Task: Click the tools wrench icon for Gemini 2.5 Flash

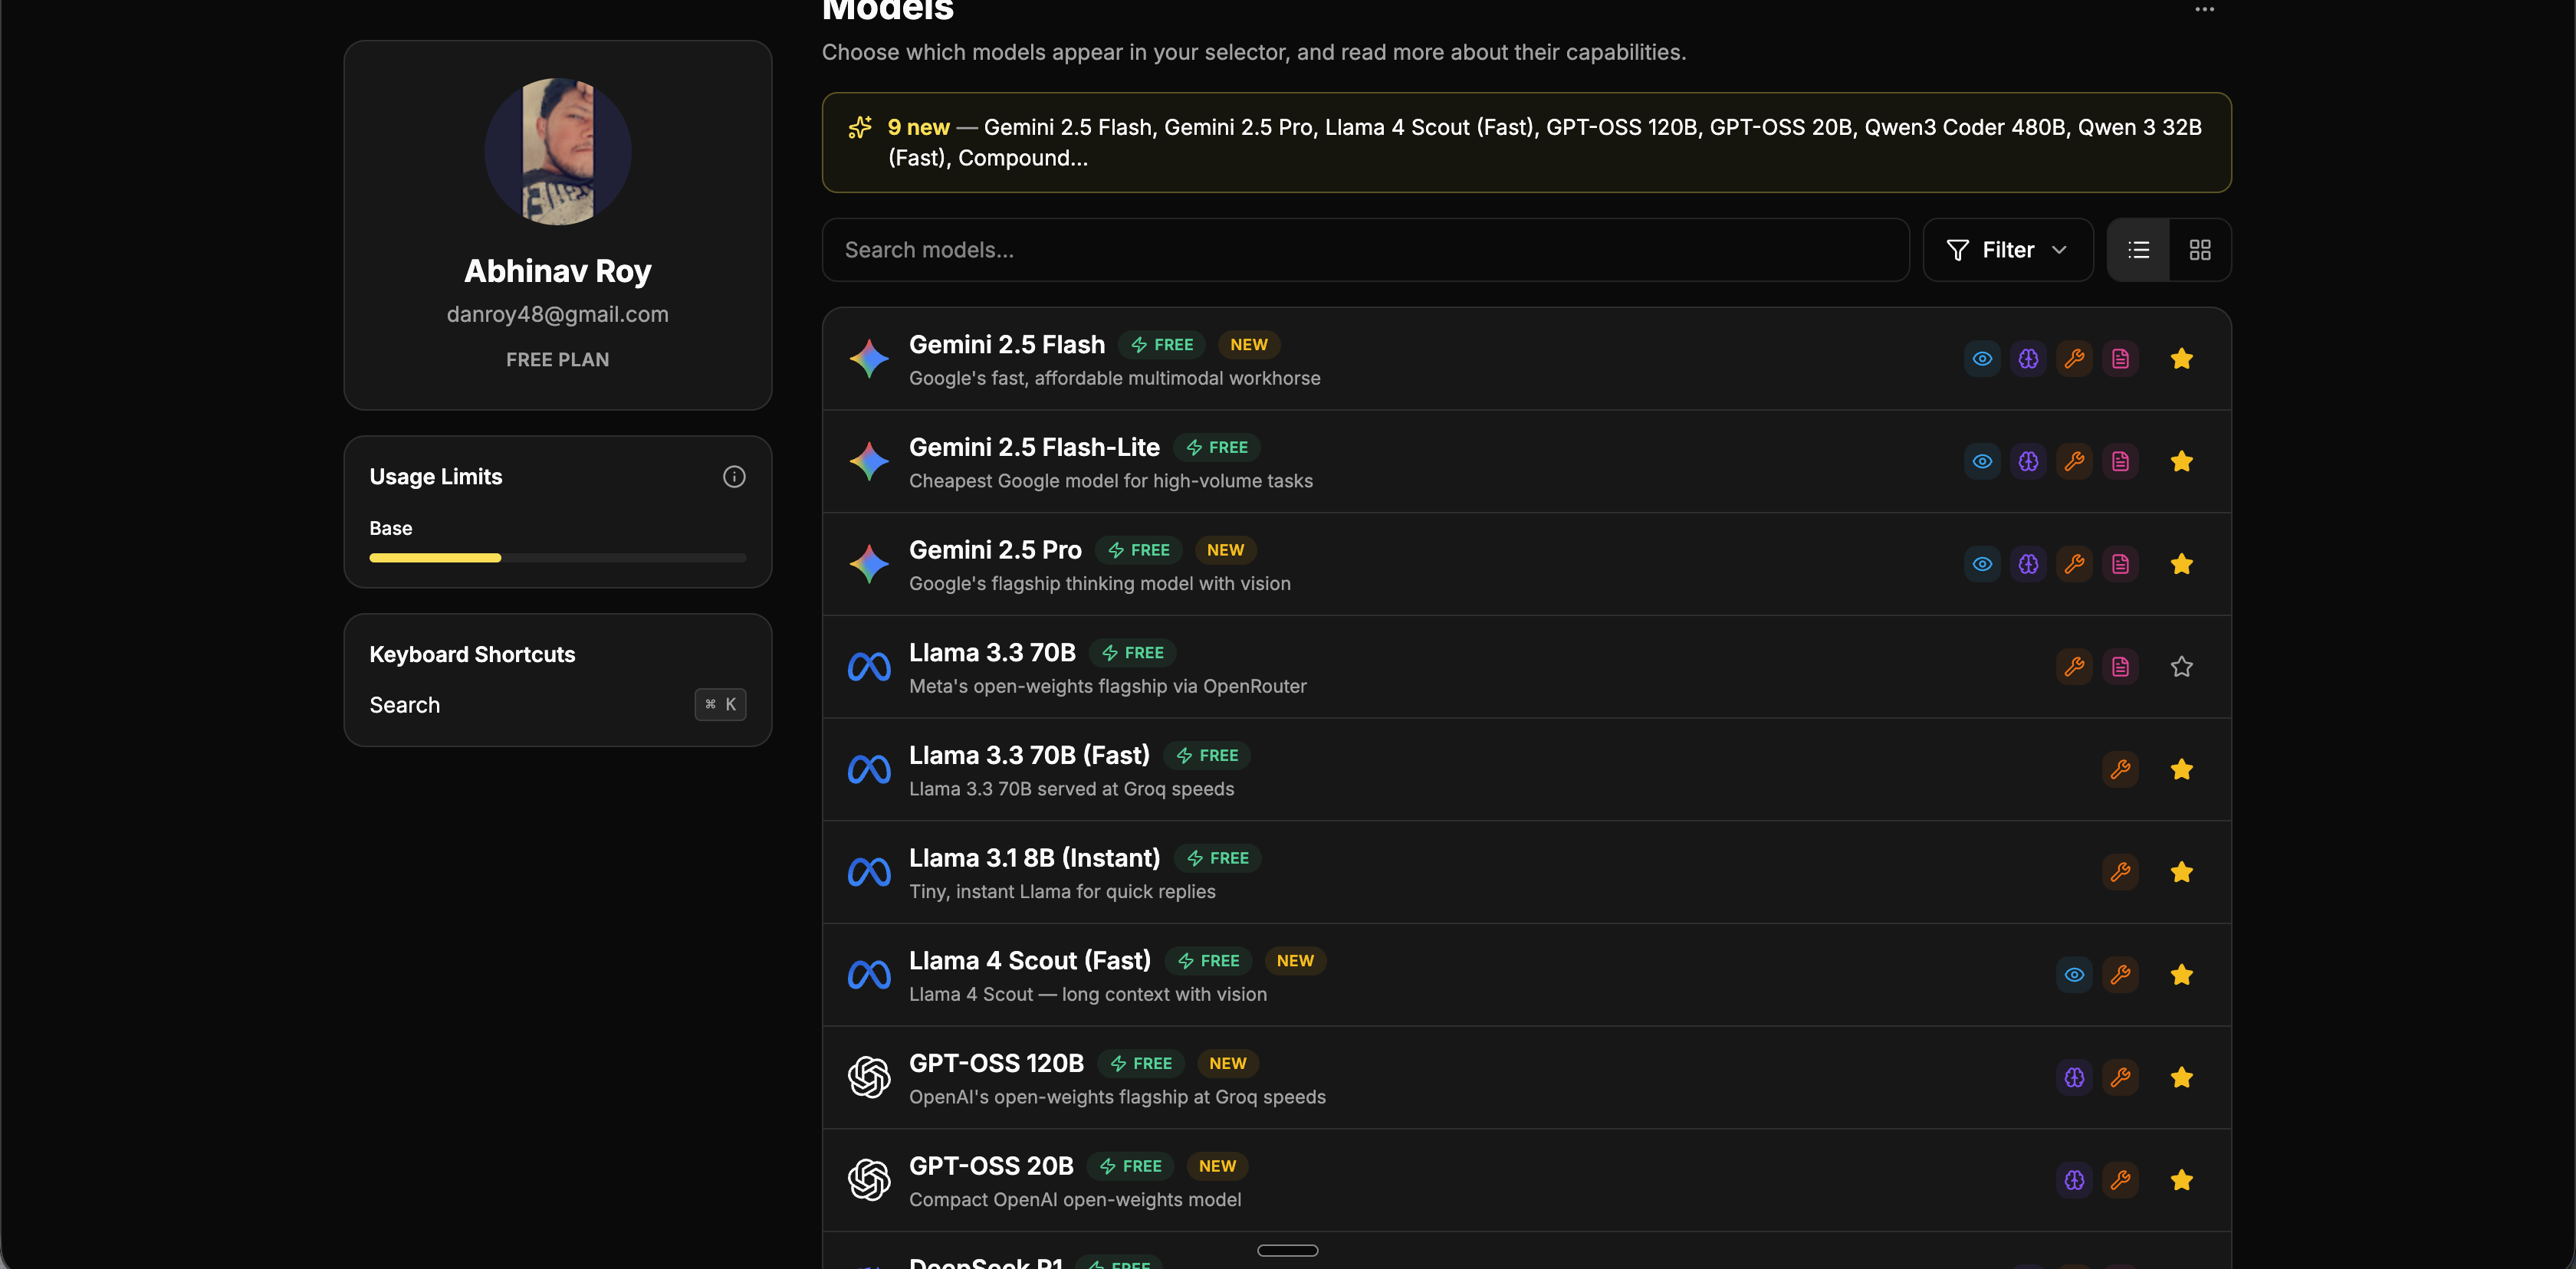Action: point(2074,359)
